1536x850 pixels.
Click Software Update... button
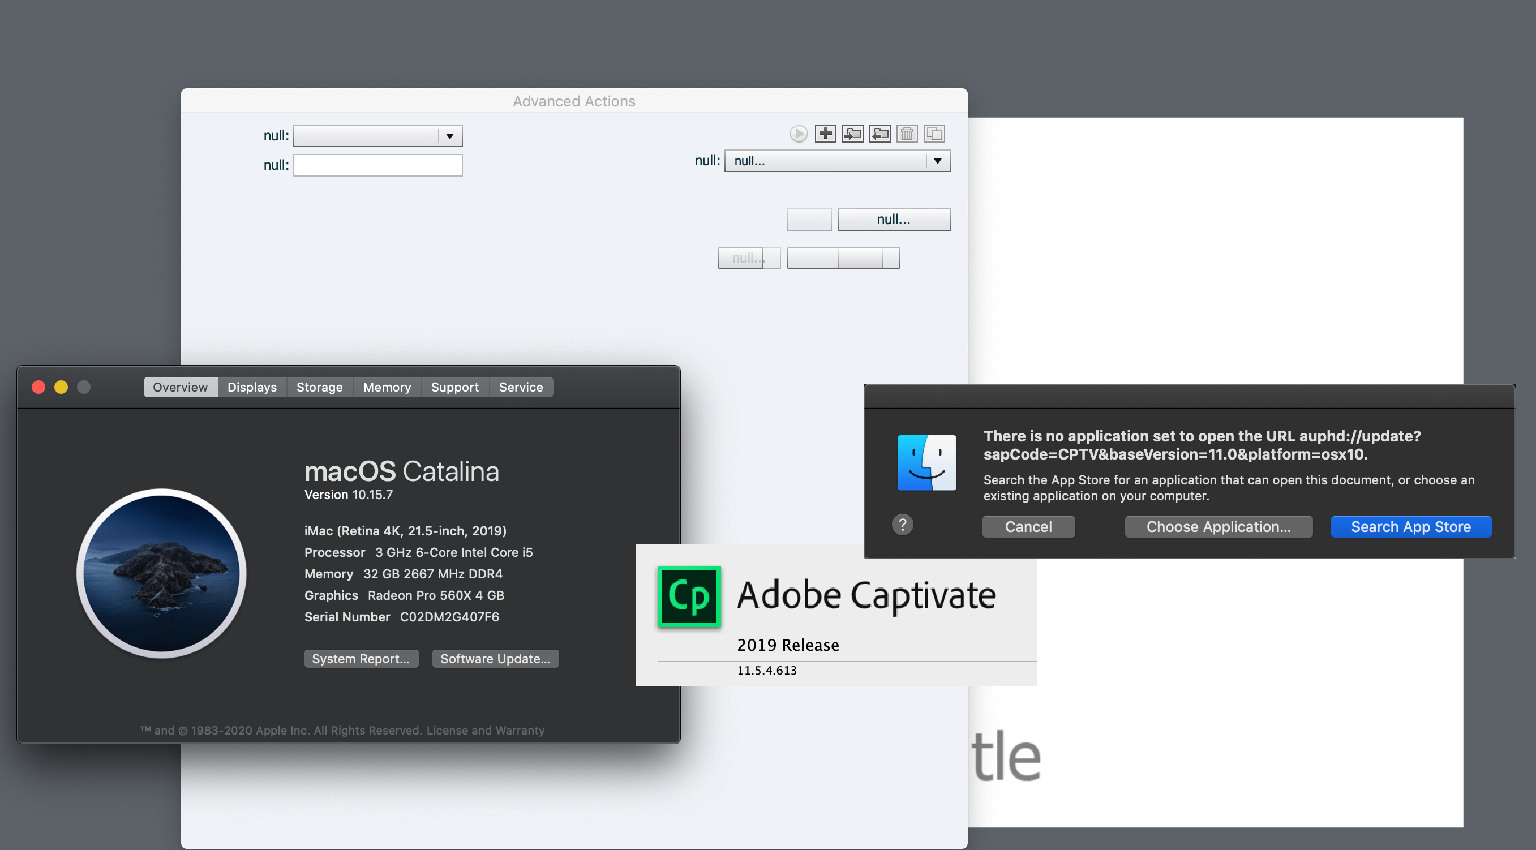coord(495,659)
